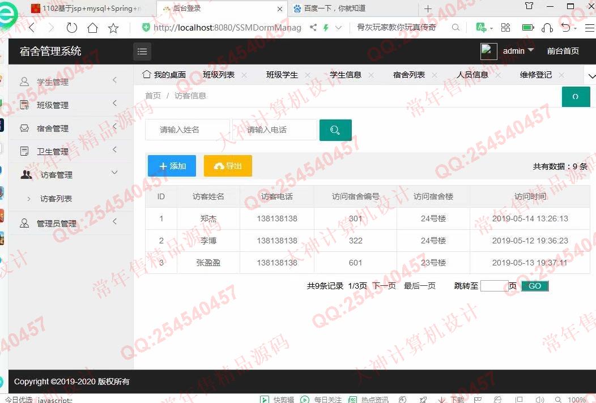The image size is (596, 403).
Task: Go to 下一页 pagination link
Action: [x=384, y=286]
